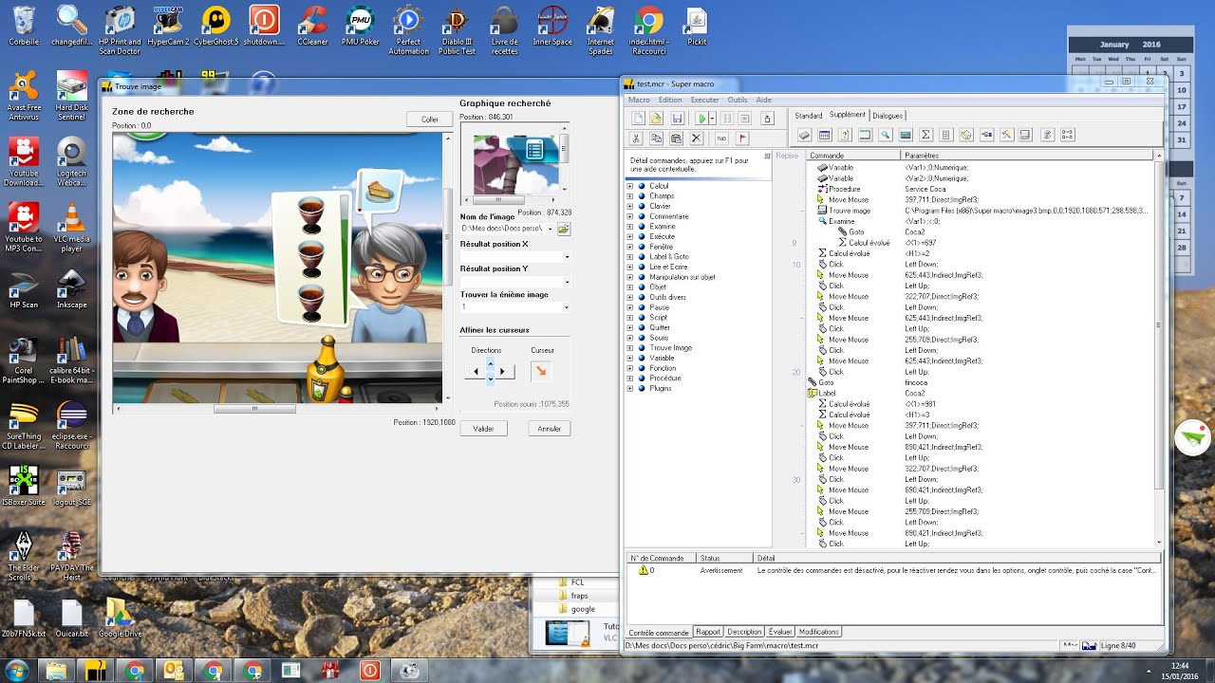Open Inkscape desktop icon

[x=71, y=287]
